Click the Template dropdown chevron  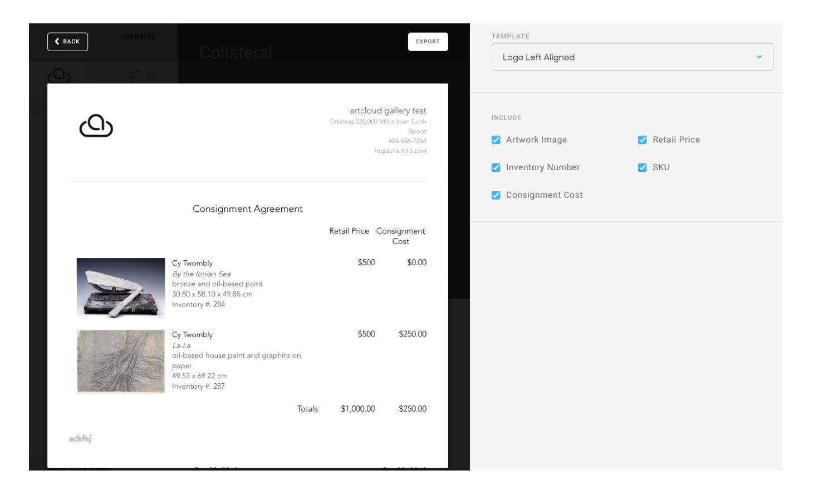tap(759, 57)
